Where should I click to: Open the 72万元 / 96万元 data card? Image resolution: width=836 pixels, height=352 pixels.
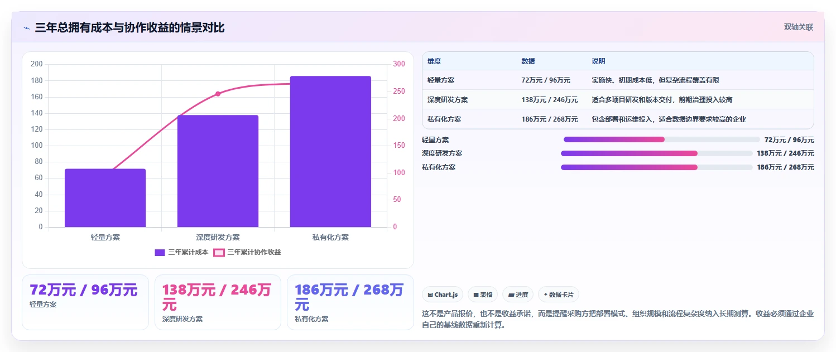click(85, 302)
